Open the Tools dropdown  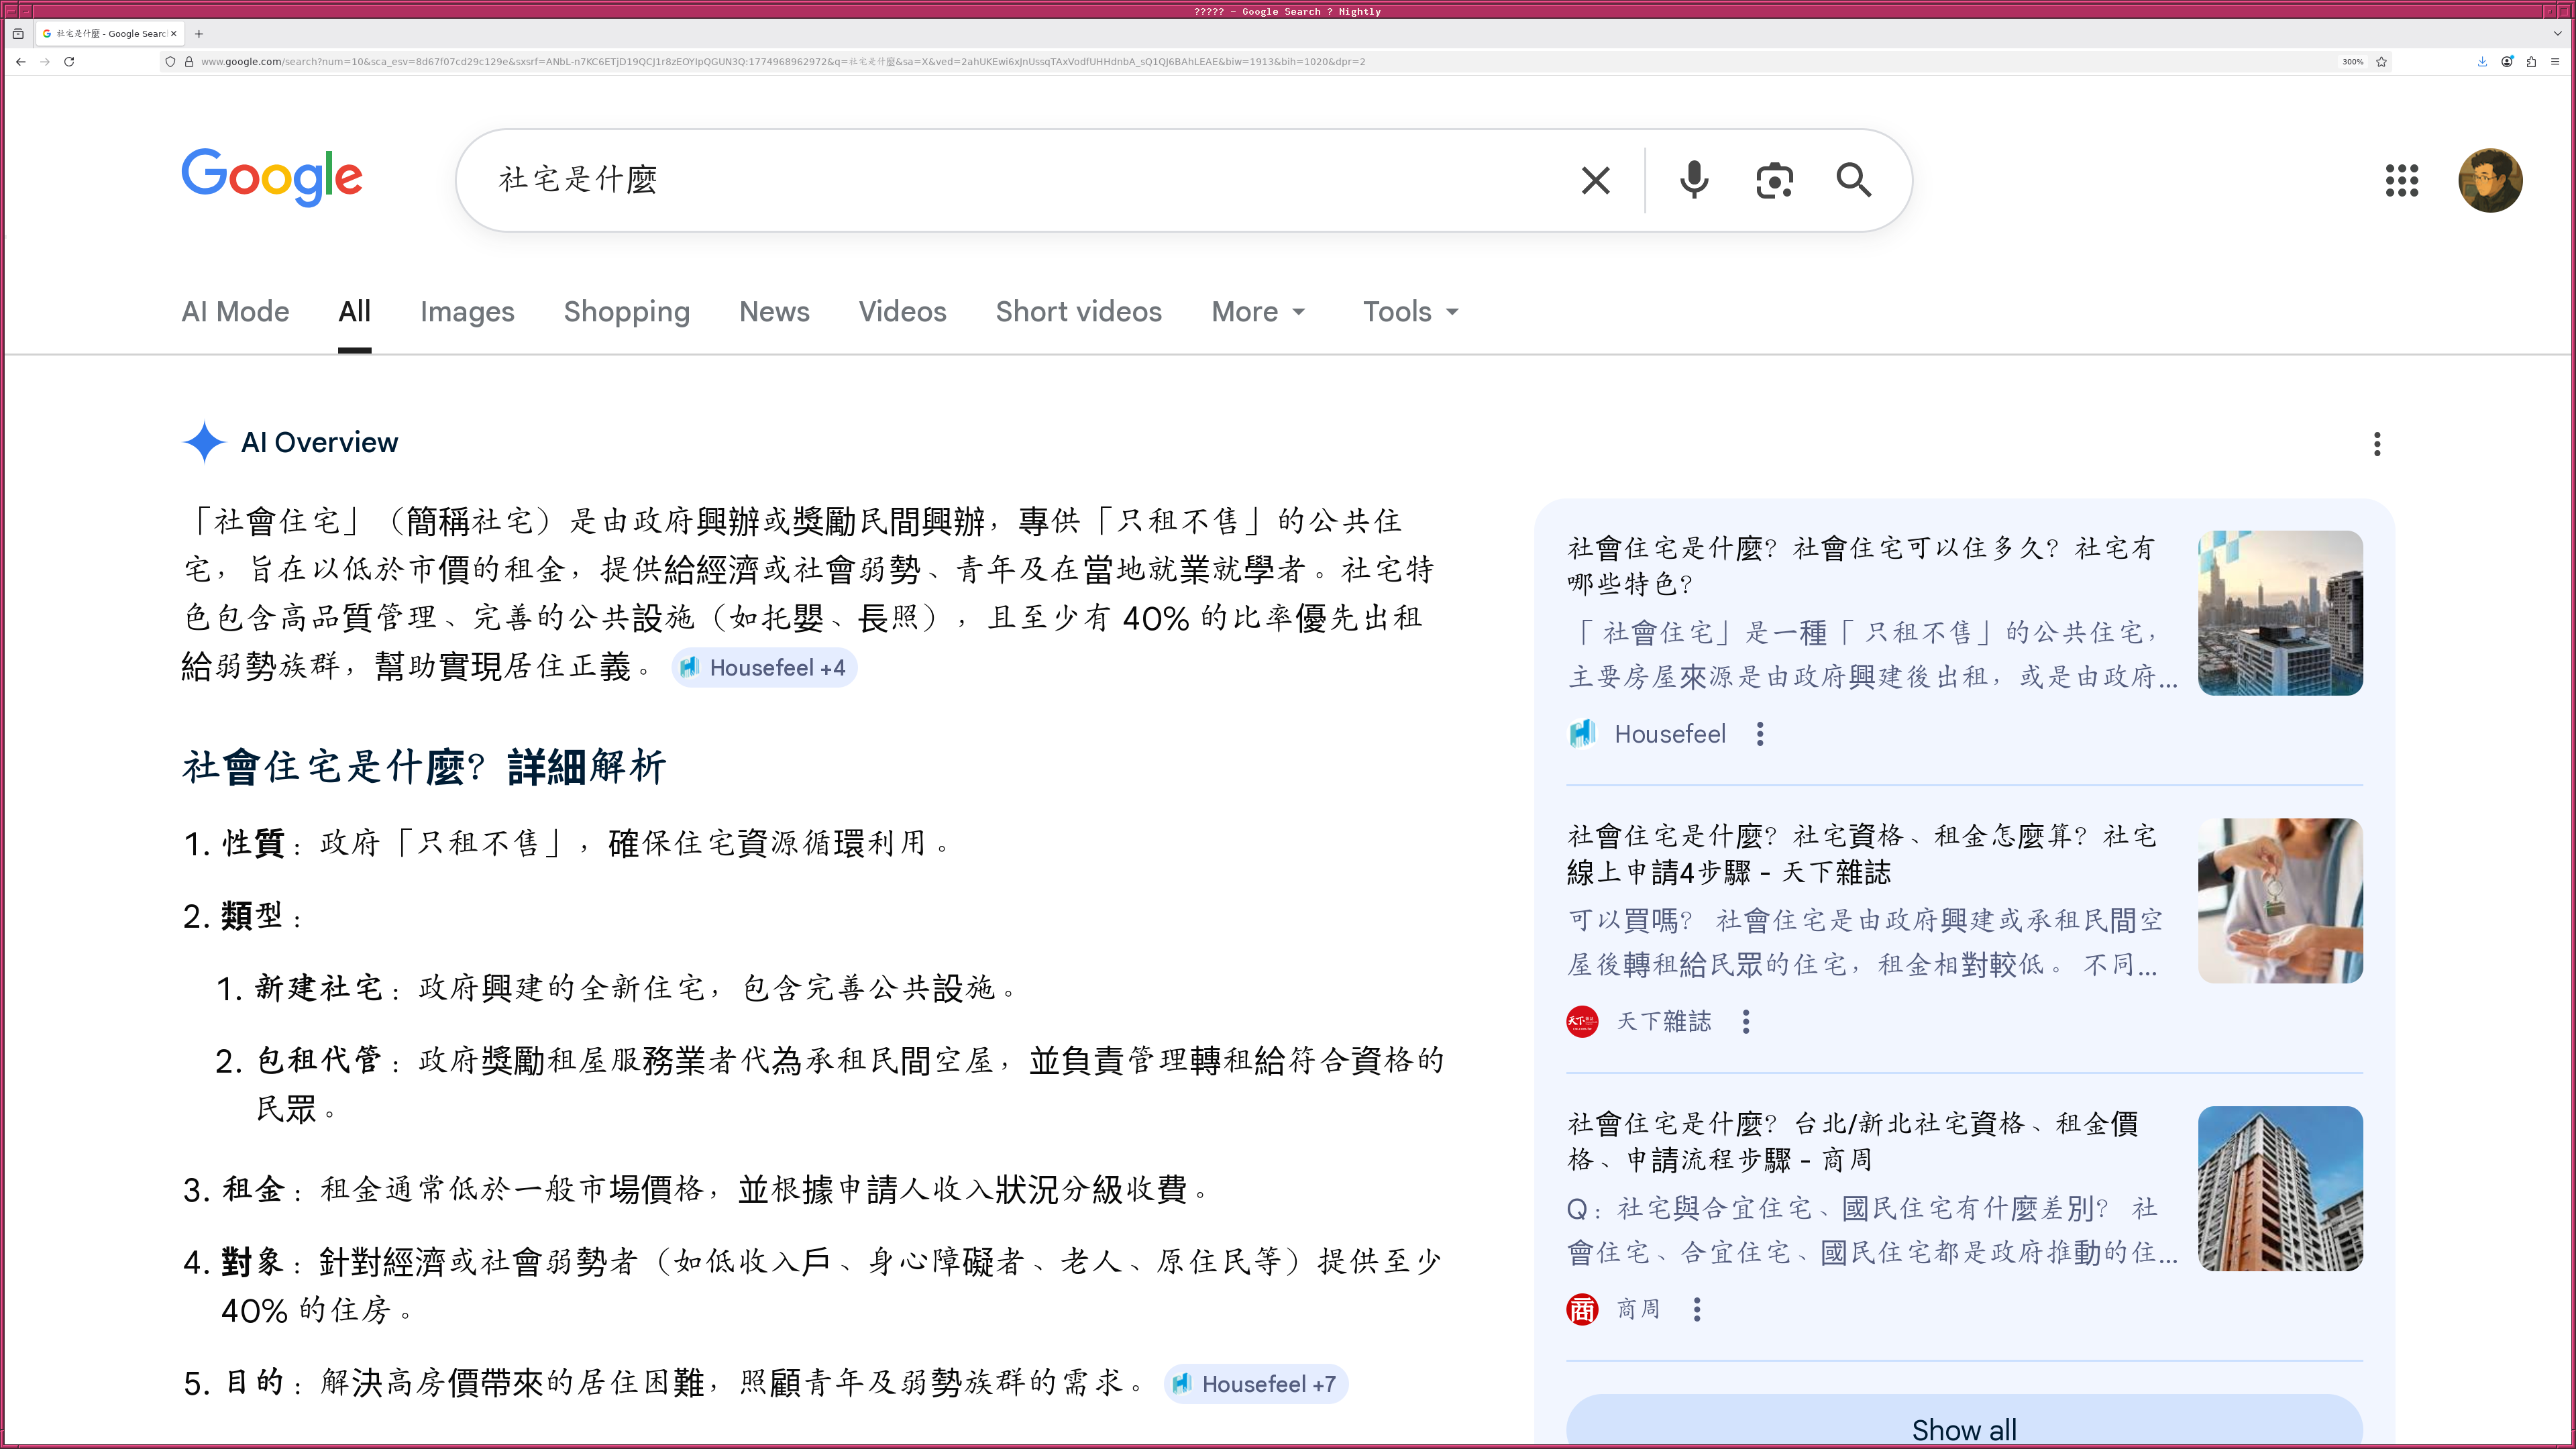pos(1409,311)
